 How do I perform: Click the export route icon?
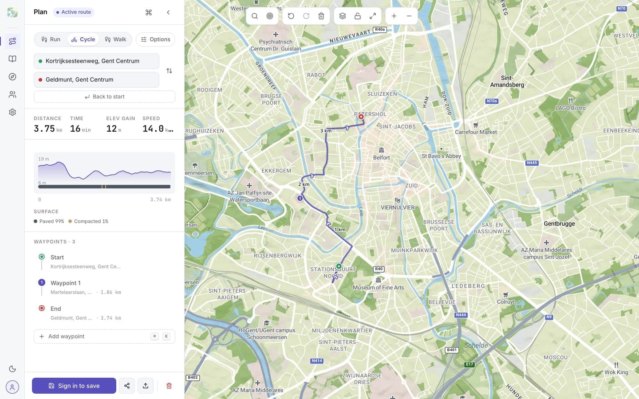(x=146, y=386)
